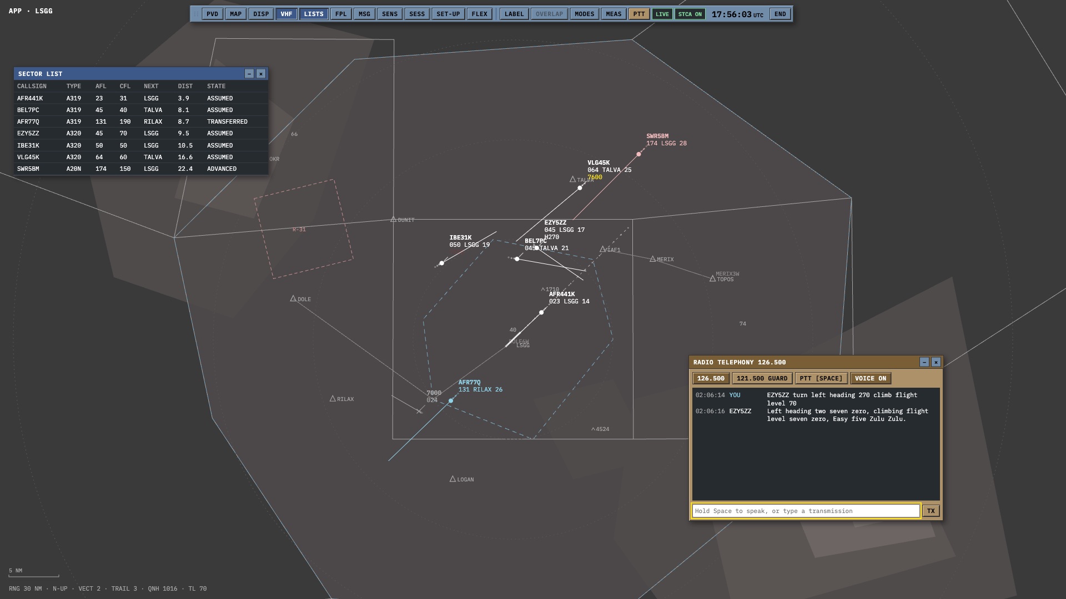Click the LABEL toolbar button
The image size is (1066, 599).
click(514, 14)
